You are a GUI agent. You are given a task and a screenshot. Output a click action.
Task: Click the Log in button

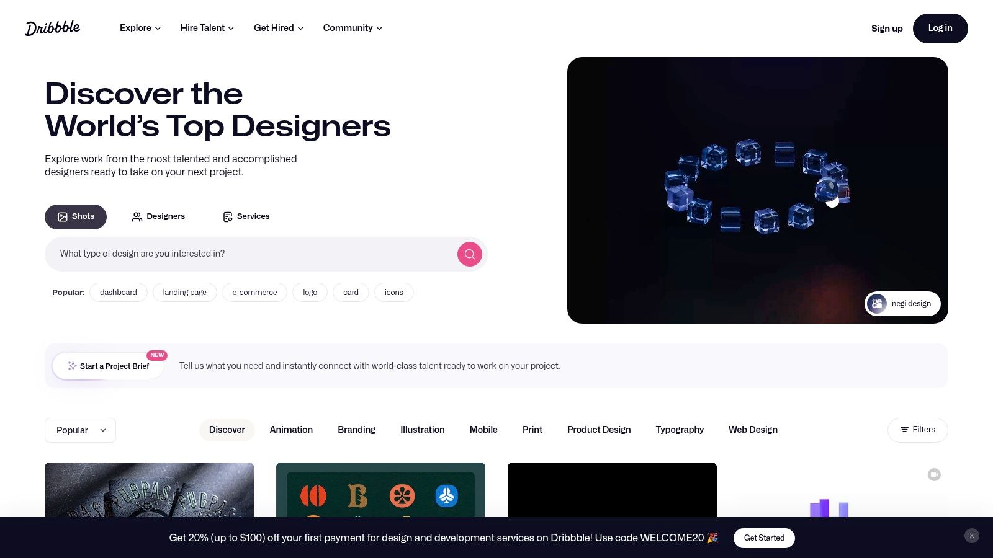(x=940, y=28)
